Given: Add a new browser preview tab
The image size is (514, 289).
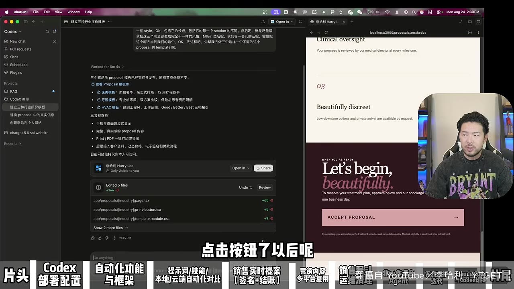Looking at the screenshot, I should tap(352, 22).
